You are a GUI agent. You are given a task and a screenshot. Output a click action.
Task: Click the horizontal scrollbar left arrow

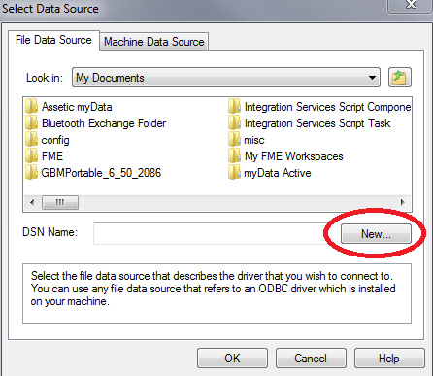32,202
